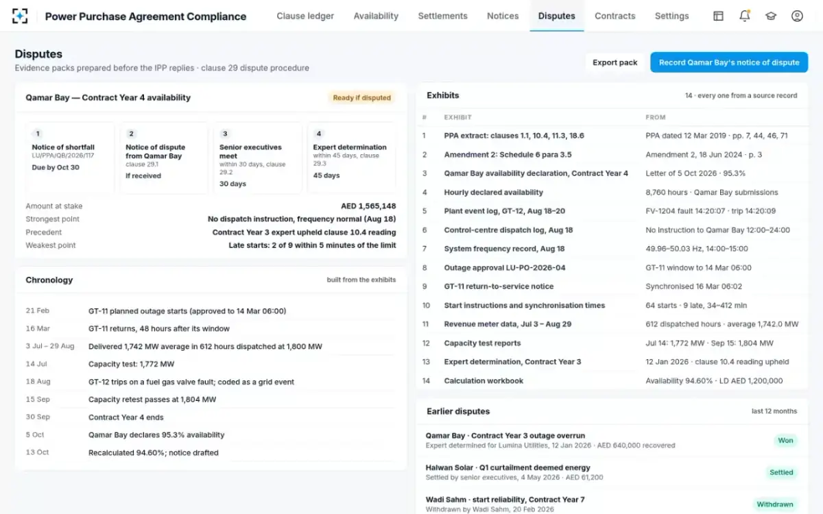Open earlier dispute Halwan Solar Q1 curtailment
Viewport: 823px width, 514px height.
coord(612,472)
